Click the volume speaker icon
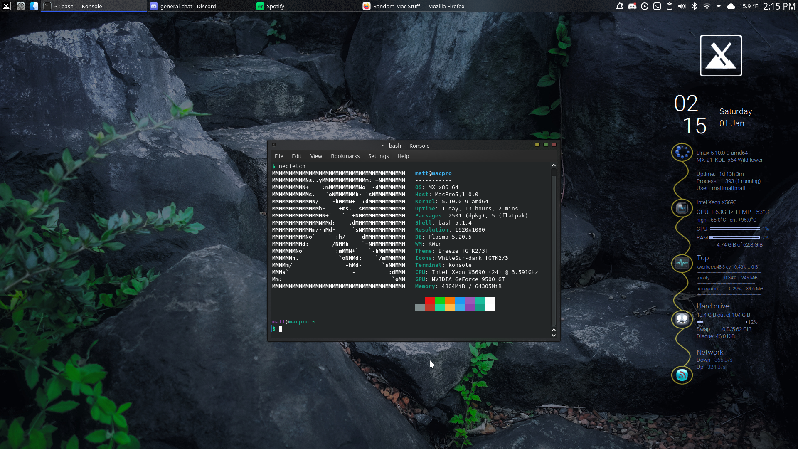The height and width of the screenshot is (449, 798). click(682, 6)
